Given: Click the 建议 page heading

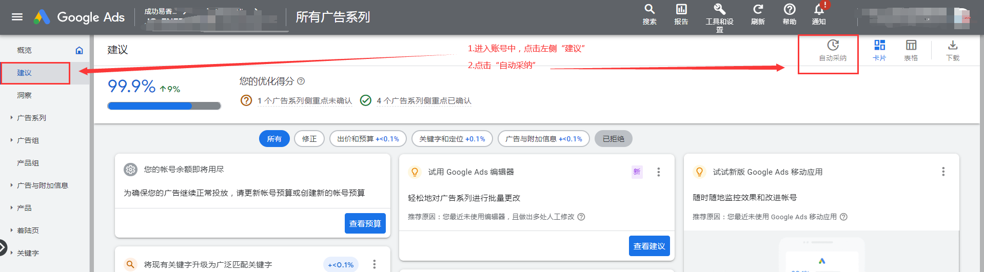Looking at the screenshot, I should pos(117,50).
